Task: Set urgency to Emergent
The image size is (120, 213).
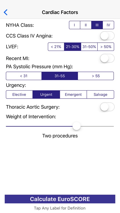Action: 73,95
